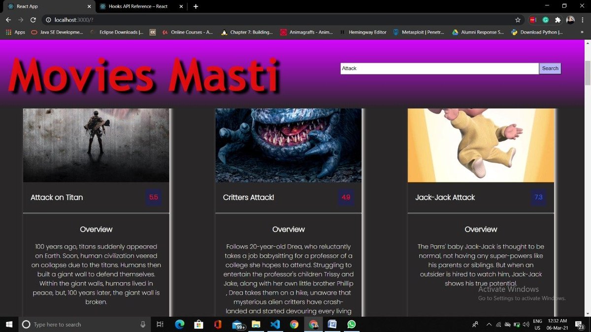Open the Grammarly extension icon

click(546, 20)
